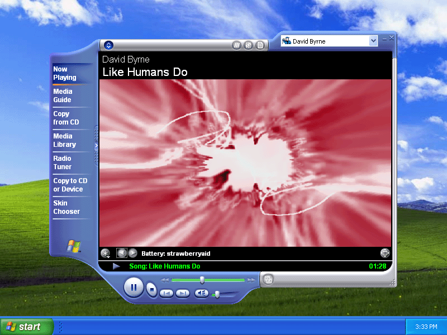447x335 pixels.
Task: Select the next visualization preset
Action: click(x=133, y=253)
